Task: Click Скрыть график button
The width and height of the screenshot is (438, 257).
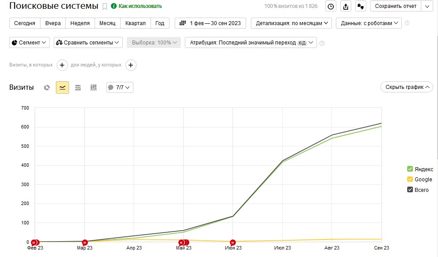Action: click(x=407, y=87)
